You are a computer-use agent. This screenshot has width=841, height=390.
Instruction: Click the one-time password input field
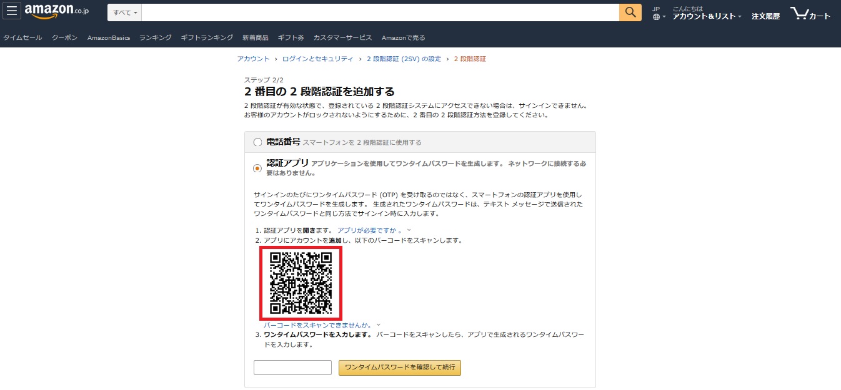coord(292,368)
